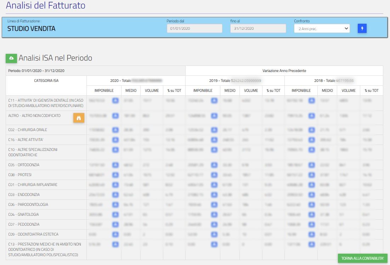The width and height of the screenshot is (390, 265).
Task: Expand 2019 details for C16 Altre Attivita'
Action: 214,140
